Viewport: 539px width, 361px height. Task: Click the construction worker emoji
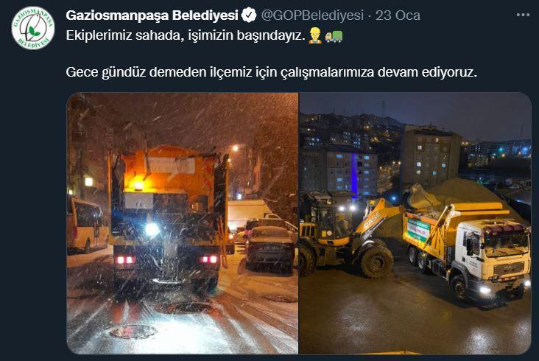pos(315,35)
